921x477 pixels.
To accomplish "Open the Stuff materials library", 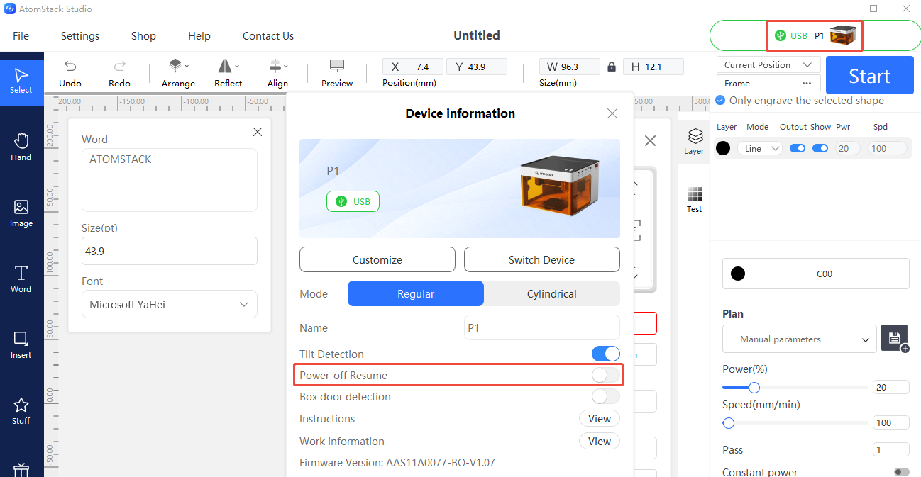I will (x=21, y=410).
